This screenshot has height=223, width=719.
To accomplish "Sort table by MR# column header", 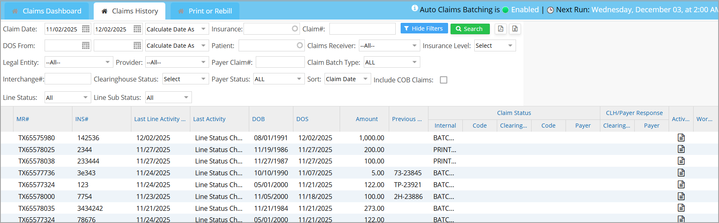I will (x=23, y=119).
